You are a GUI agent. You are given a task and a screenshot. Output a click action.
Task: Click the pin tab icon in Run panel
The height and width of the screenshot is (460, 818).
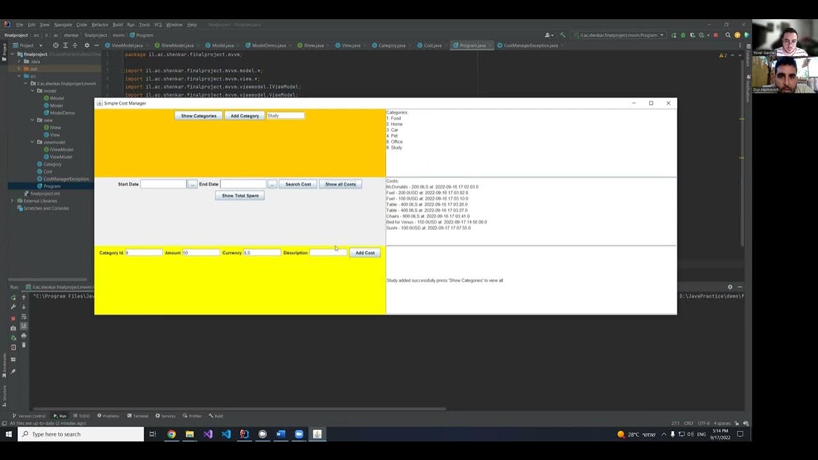tap(13, 371)
